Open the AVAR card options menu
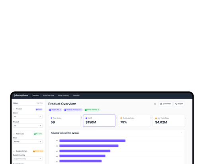Screen dimensions: 204x164 click(x=116, y=118)
